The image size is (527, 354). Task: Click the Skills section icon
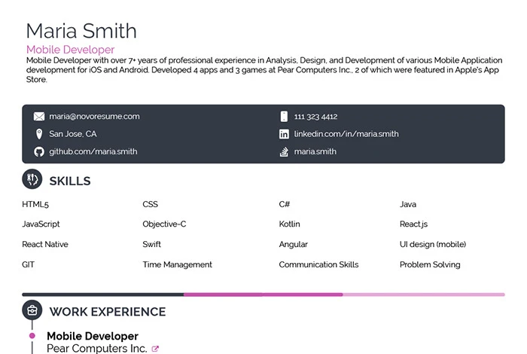coord(32,180)
